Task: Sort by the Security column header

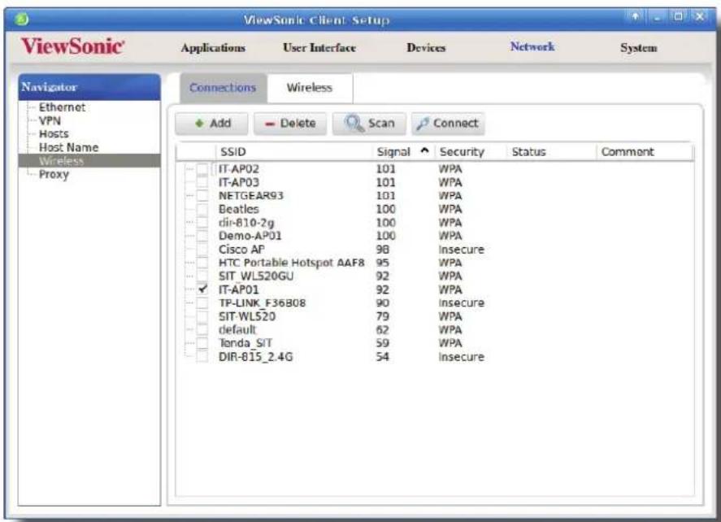Action: pyautogui.click(x=470, y=152)
